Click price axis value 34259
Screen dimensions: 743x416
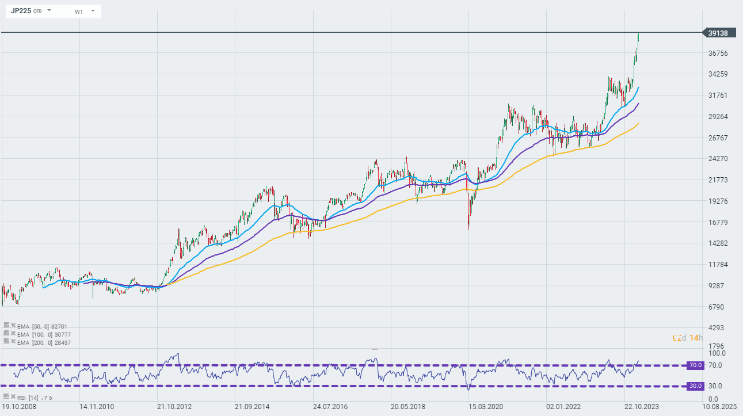[717, 74]
